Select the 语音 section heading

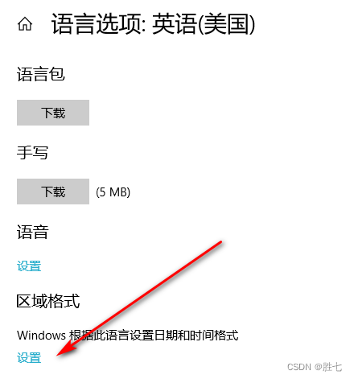click(33, 232)
